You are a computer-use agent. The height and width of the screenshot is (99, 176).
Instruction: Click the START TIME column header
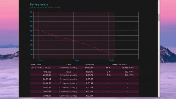tap(36, 65)
